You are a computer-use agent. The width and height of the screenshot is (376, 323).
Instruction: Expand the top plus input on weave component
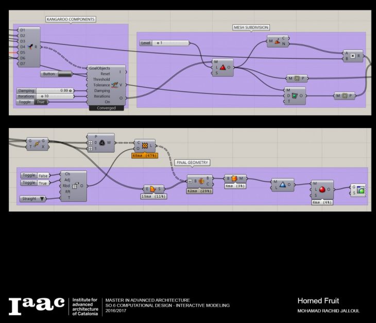pos(90,143)
